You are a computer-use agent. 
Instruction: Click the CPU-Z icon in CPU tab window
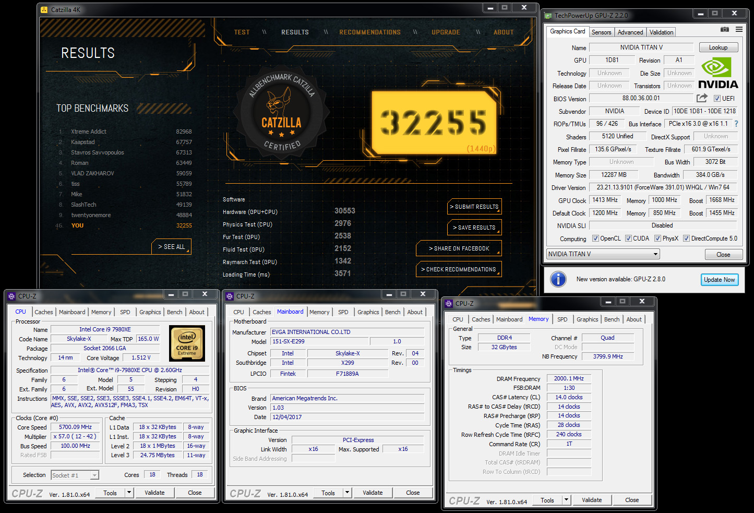tap(11, 296)
